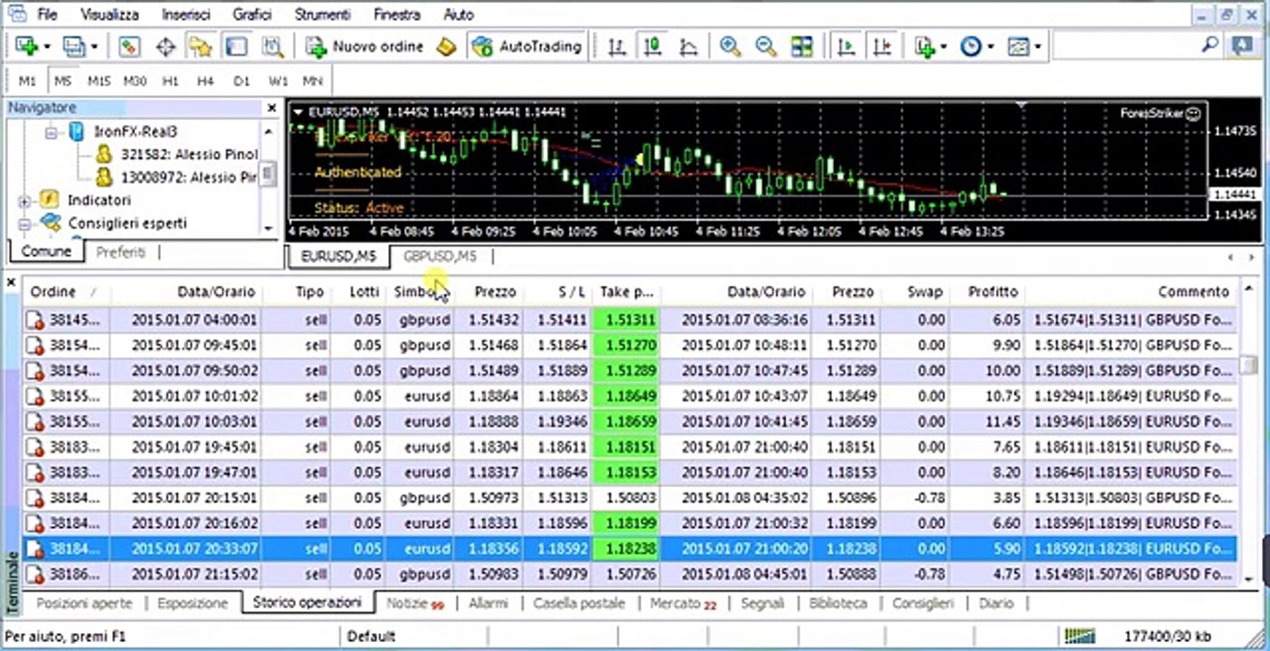The height and width of the screenshot is (651, 1270).
Task: Open the New Chart dropdown arrow
Action: [x=45, y=46]
